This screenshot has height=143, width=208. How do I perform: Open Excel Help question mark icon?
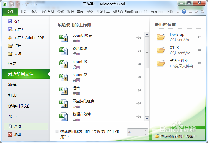tap(184, 12)
